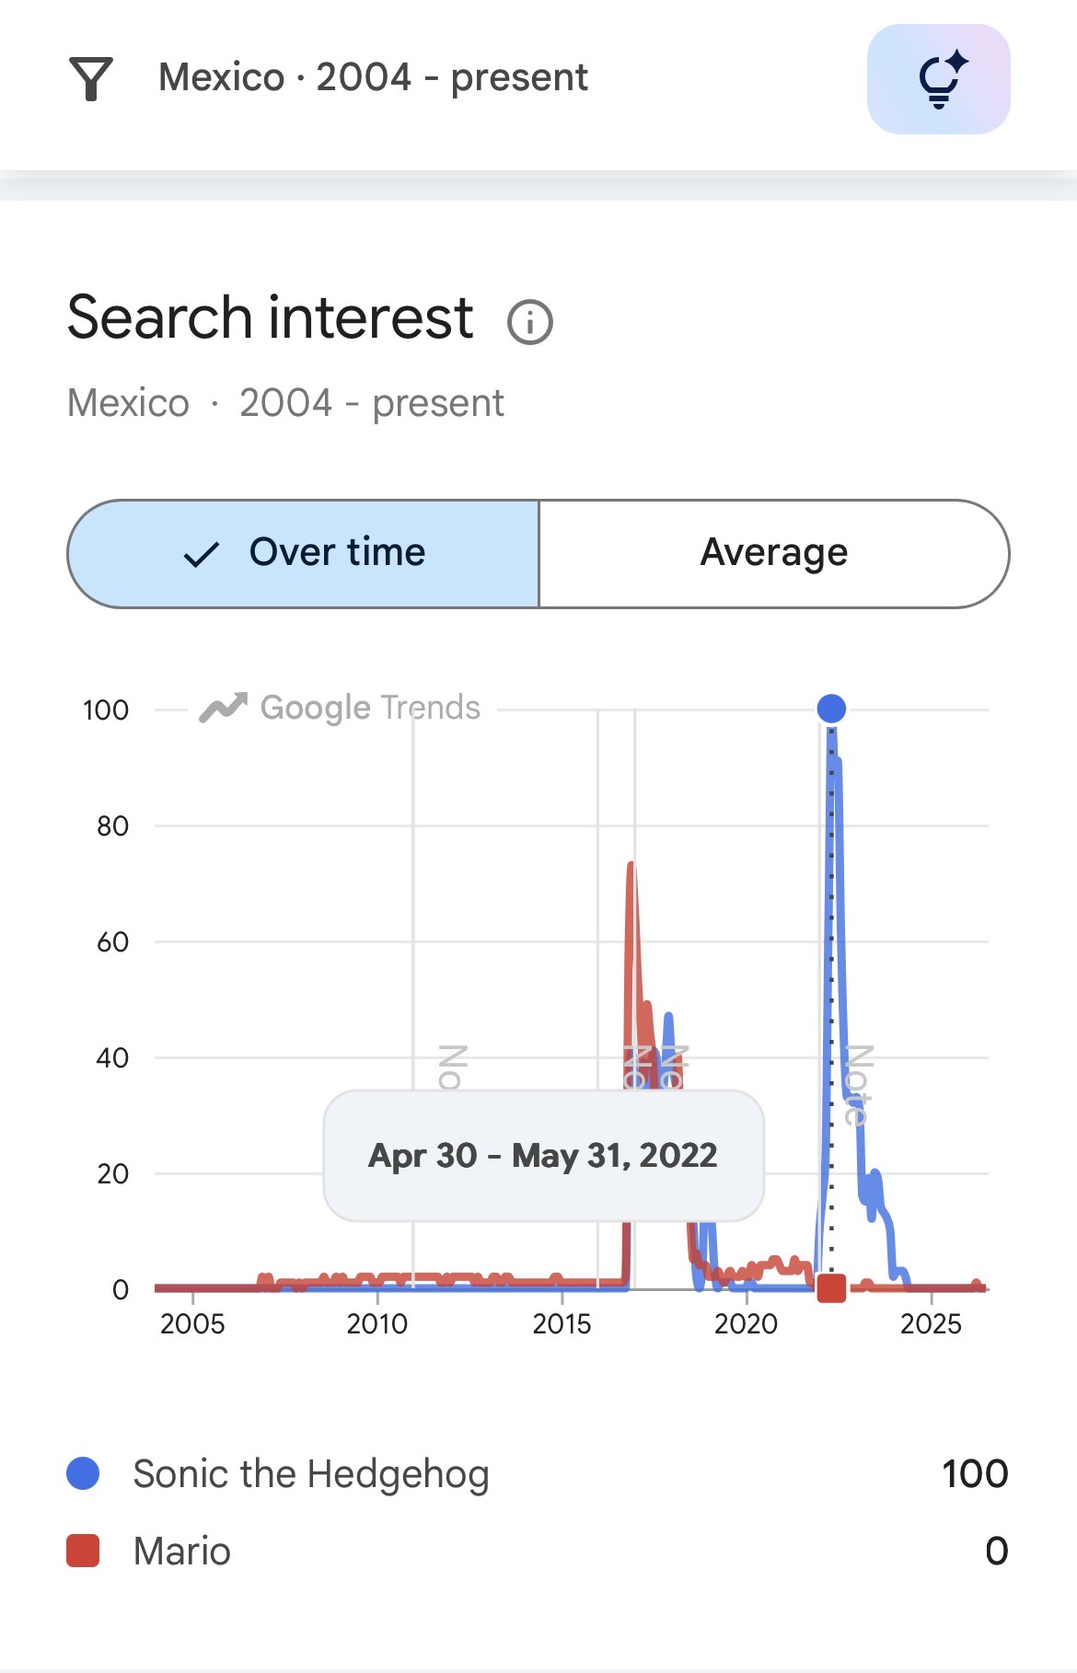Click the blue Sonic the Hedgehog swatch
The image size is (1077, 1673).
tap(83, 1473)
